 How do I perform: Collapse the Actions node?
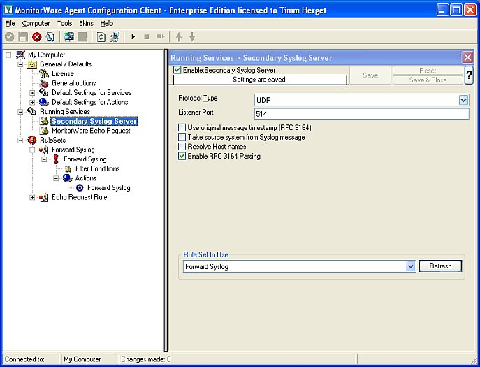coord(56,178)
